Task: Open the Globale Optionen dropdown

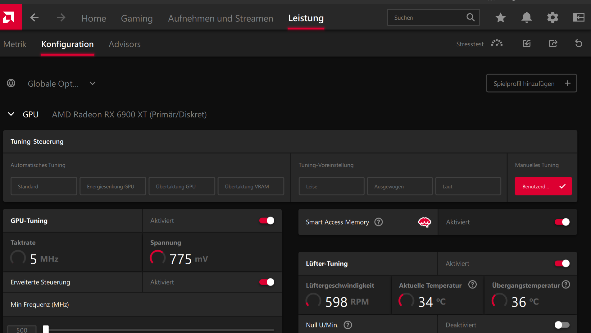Action: tap(92, 83)
